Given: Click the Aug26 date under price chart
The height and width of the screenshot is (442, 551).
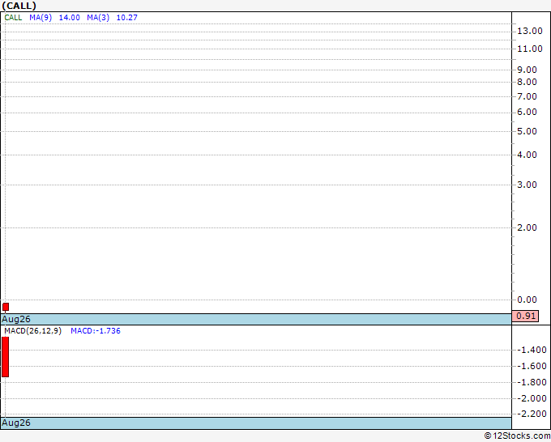Looking at the screenshot, I should [x=16, y=319].
